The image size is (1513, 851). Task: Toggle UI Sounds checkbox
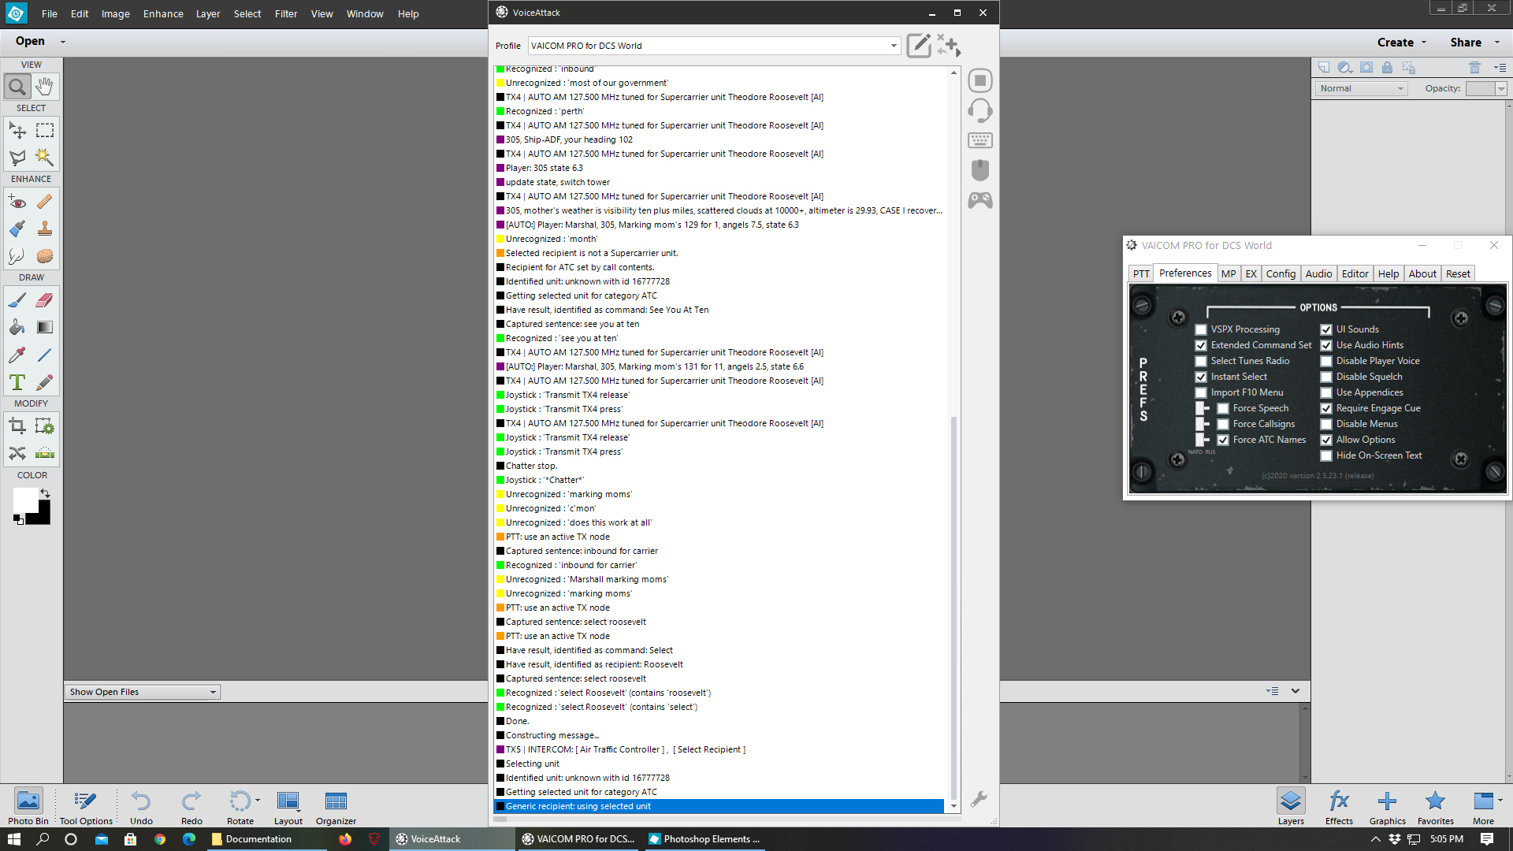coord(1326,329)
